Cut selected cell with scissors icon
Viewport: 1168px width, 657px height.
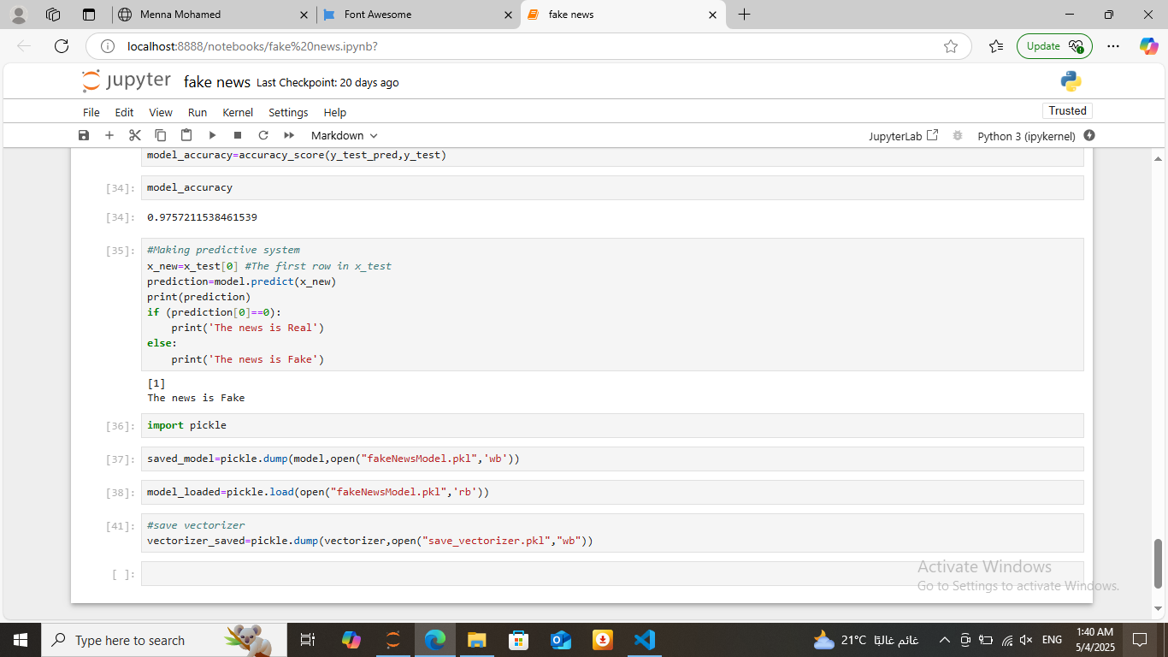click(134, 135)
